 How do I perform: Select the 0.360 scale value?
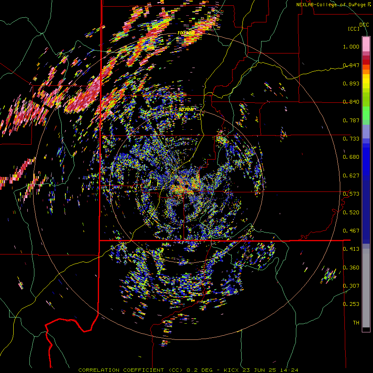point(351,268)
